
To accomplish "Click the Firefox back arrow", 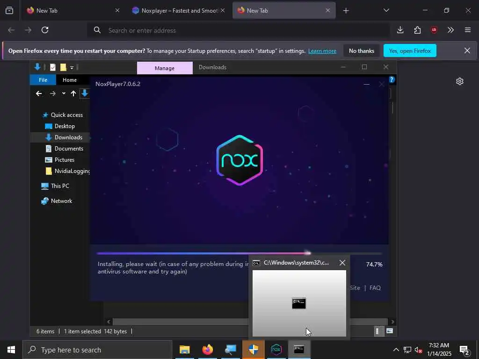I will [x=11, y=30].
